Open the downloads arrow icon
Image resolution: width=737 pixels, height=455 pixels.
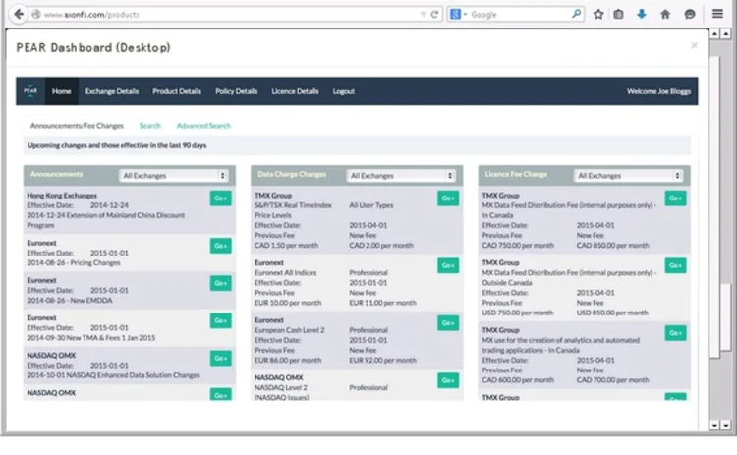coord(642,14)
